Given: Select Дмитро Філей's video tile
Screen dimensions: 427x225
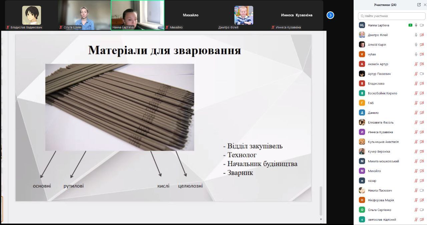Looking at the screenshot, I should [244, 15].
